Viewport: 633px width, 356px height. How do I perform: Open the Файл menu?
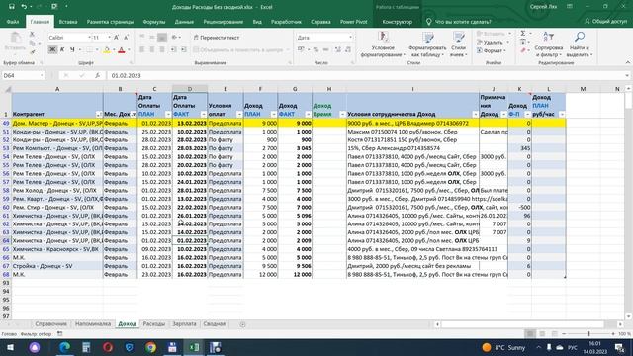pyautogui.click(x=13, y=22)
